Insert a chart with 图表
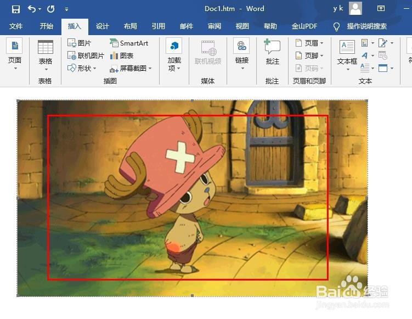412x319 pixels. 122,55
